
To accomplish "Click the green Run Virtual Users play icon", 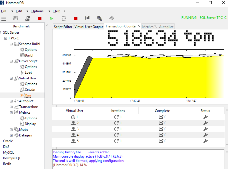I will [x=51, y=19].
